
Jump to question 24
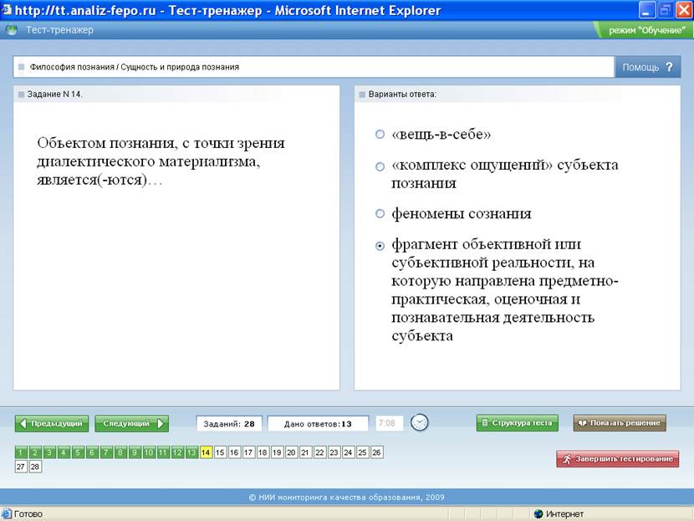click(x=348, y=452)
